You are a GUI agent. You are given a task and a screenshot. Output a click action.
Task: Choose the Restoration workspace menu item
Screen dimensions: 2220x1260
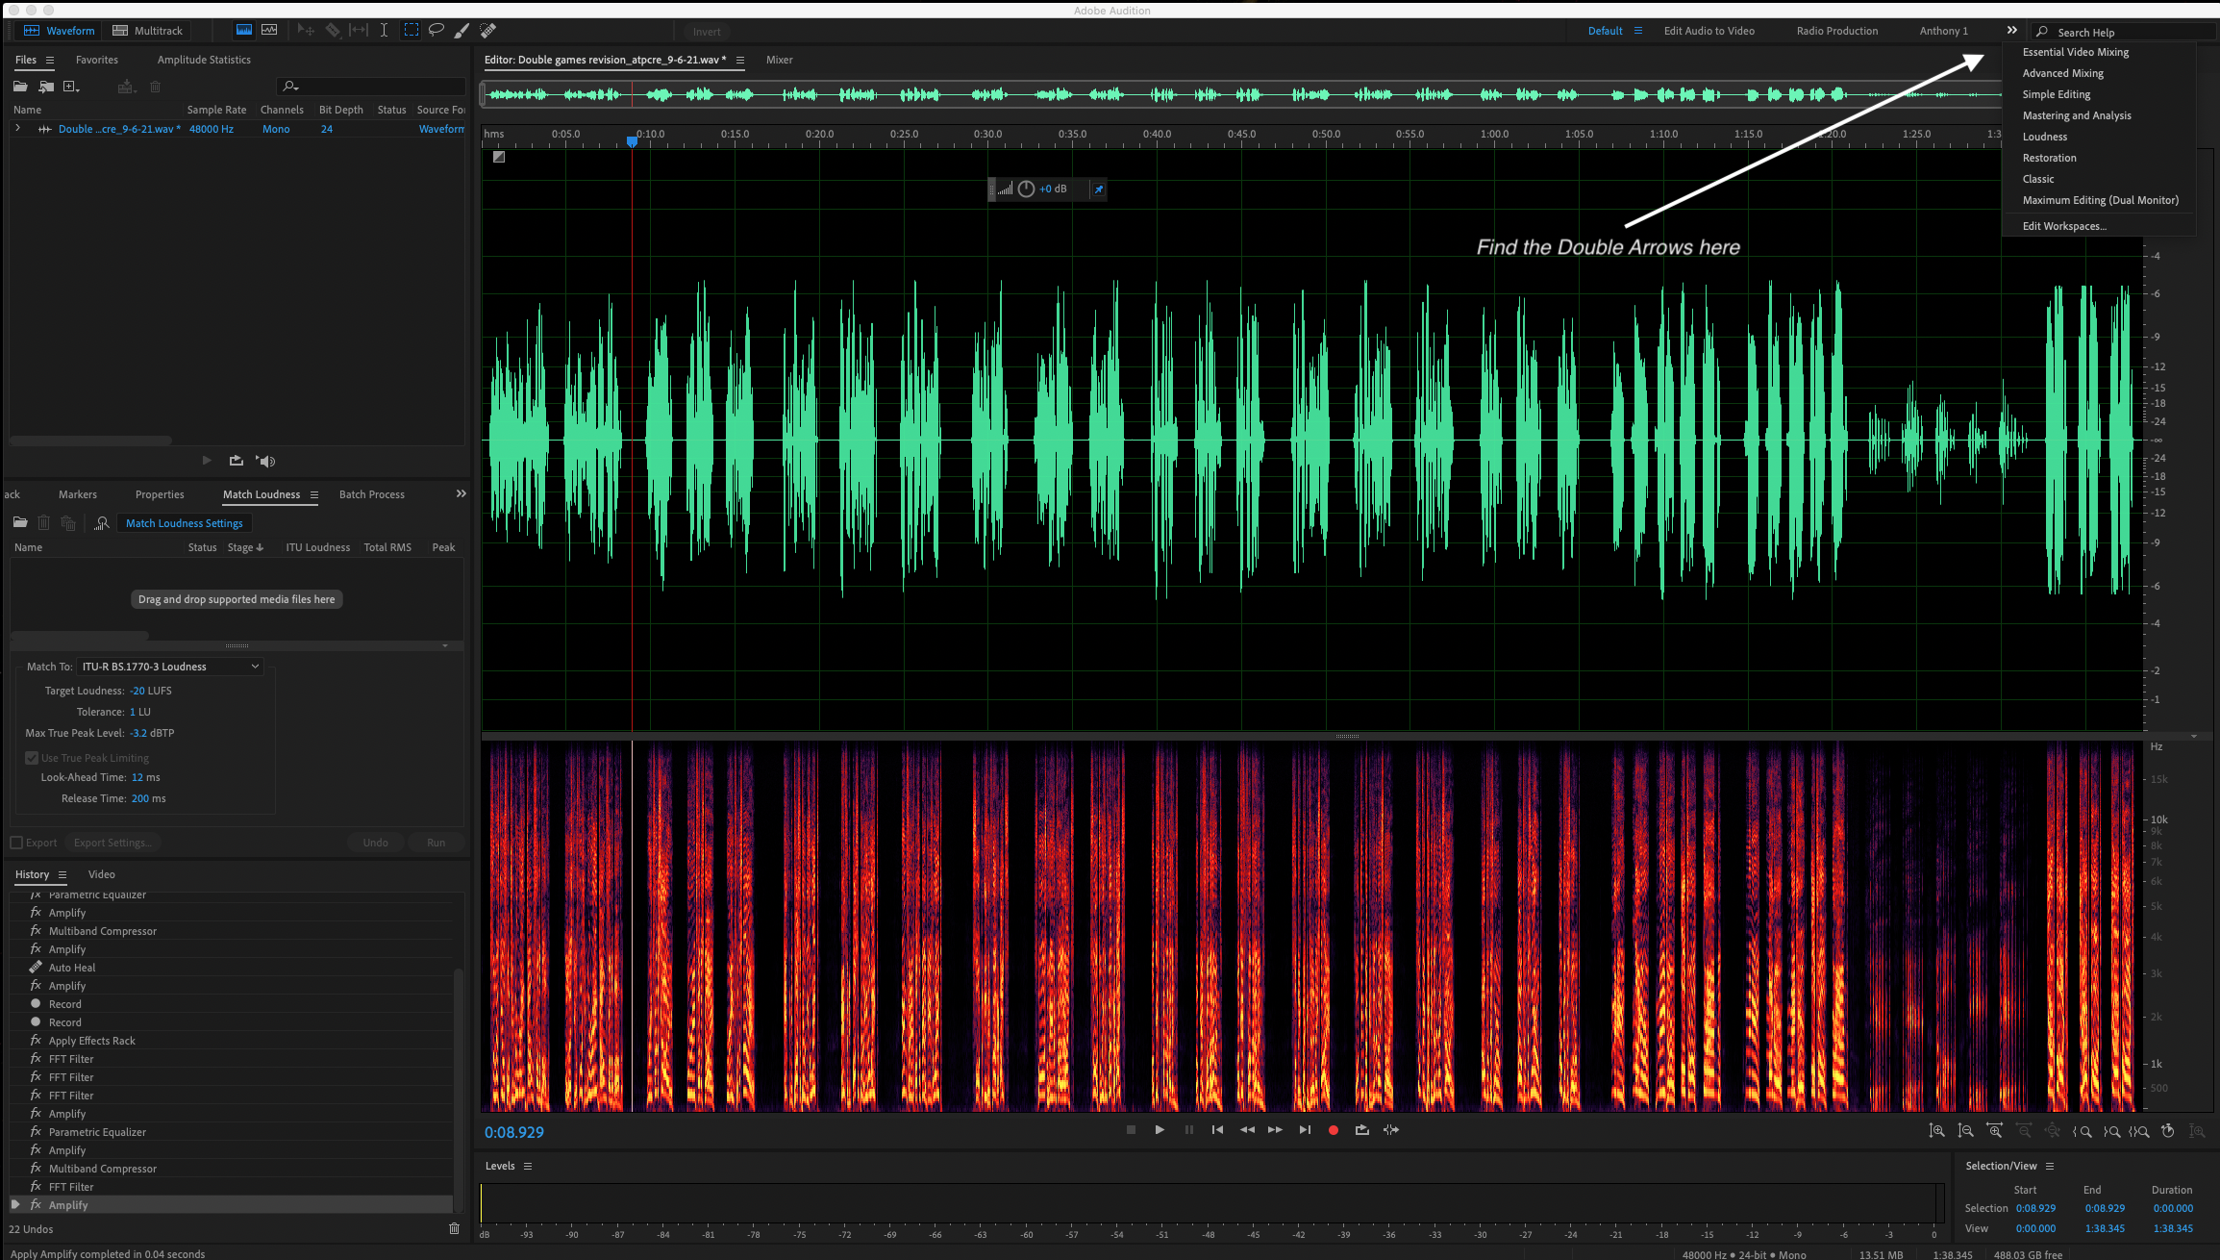click(x=2049, y=158)
